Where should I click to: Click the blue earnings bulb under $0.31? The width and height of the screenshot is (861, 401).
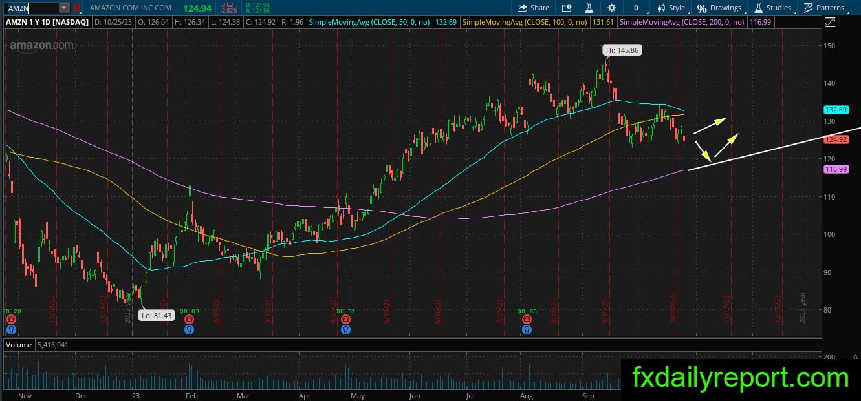pyautogui.click(x=346, y=329)
